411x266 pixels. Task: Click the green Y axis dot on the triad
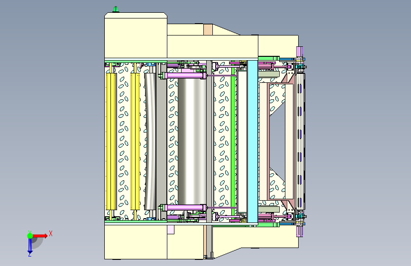30,236
